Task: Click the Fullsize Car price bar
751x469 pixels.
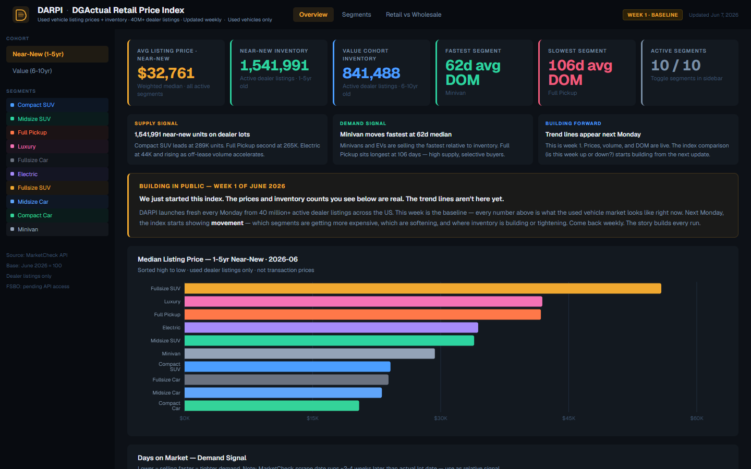Action: point(286,380)
